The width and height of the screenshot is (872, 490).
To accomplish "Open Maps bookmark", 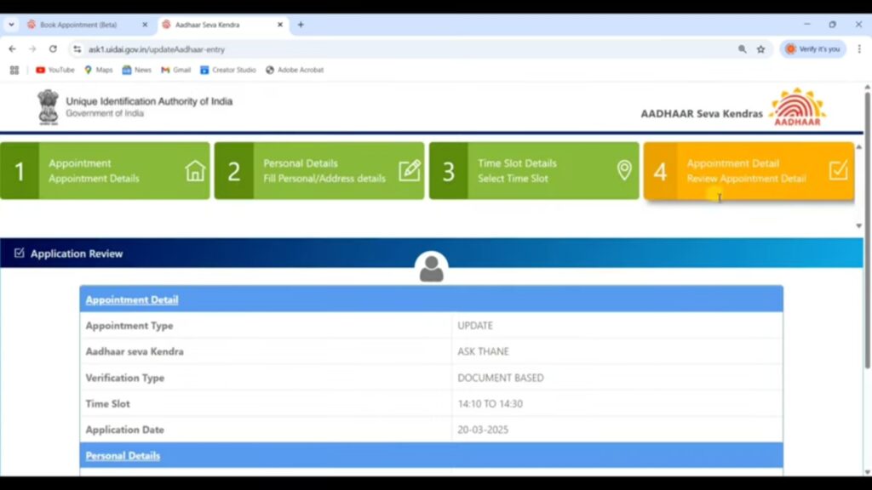I will pos(99,70).
